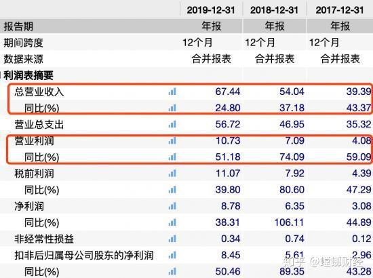This screenshot has width=373, height=278.
Task: Select total expense value 46.95
Action: click(x=292, y=124)
